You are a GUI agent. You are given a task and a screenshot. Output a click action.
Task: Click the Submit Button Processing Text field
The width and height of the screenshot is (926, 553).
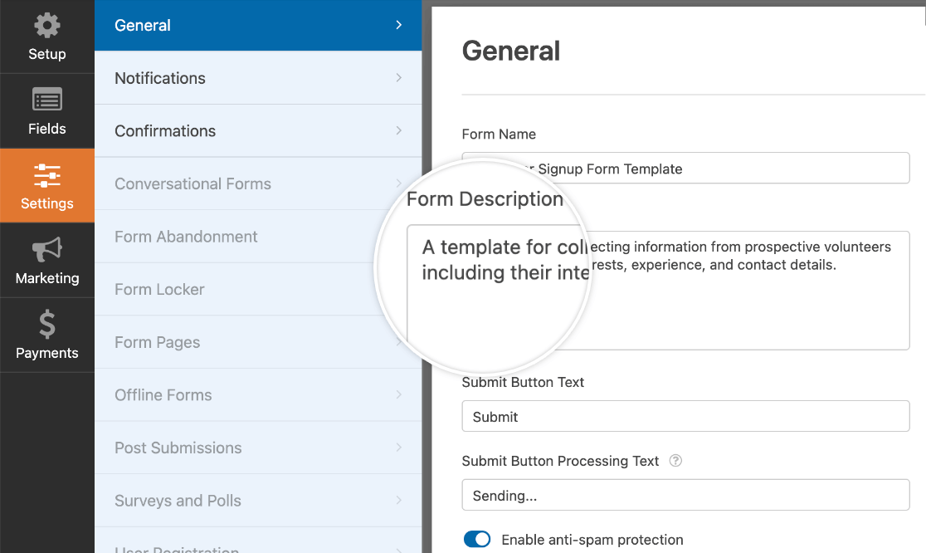(685, 495)
